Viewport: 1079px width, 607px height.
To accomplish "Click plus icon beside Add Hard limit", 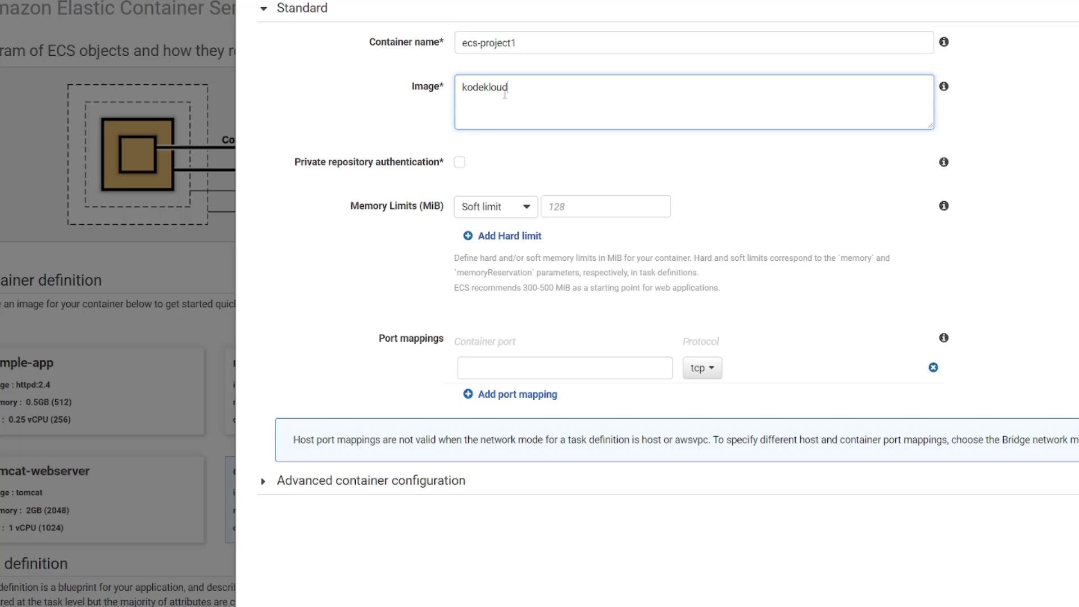I will click(x=468, y=236).
